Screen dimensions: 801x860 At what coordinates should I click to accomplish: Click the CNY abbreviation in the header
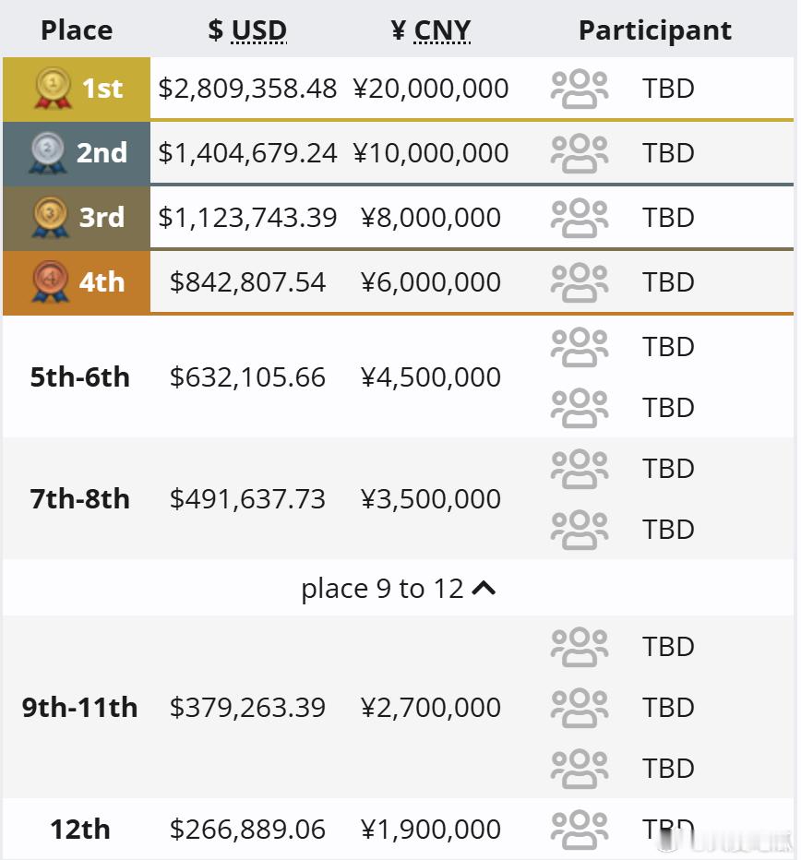[442, 30]
